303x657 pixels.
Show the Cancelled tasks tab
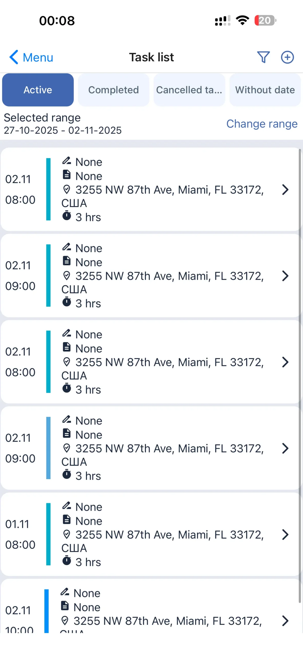coord(189,90)
